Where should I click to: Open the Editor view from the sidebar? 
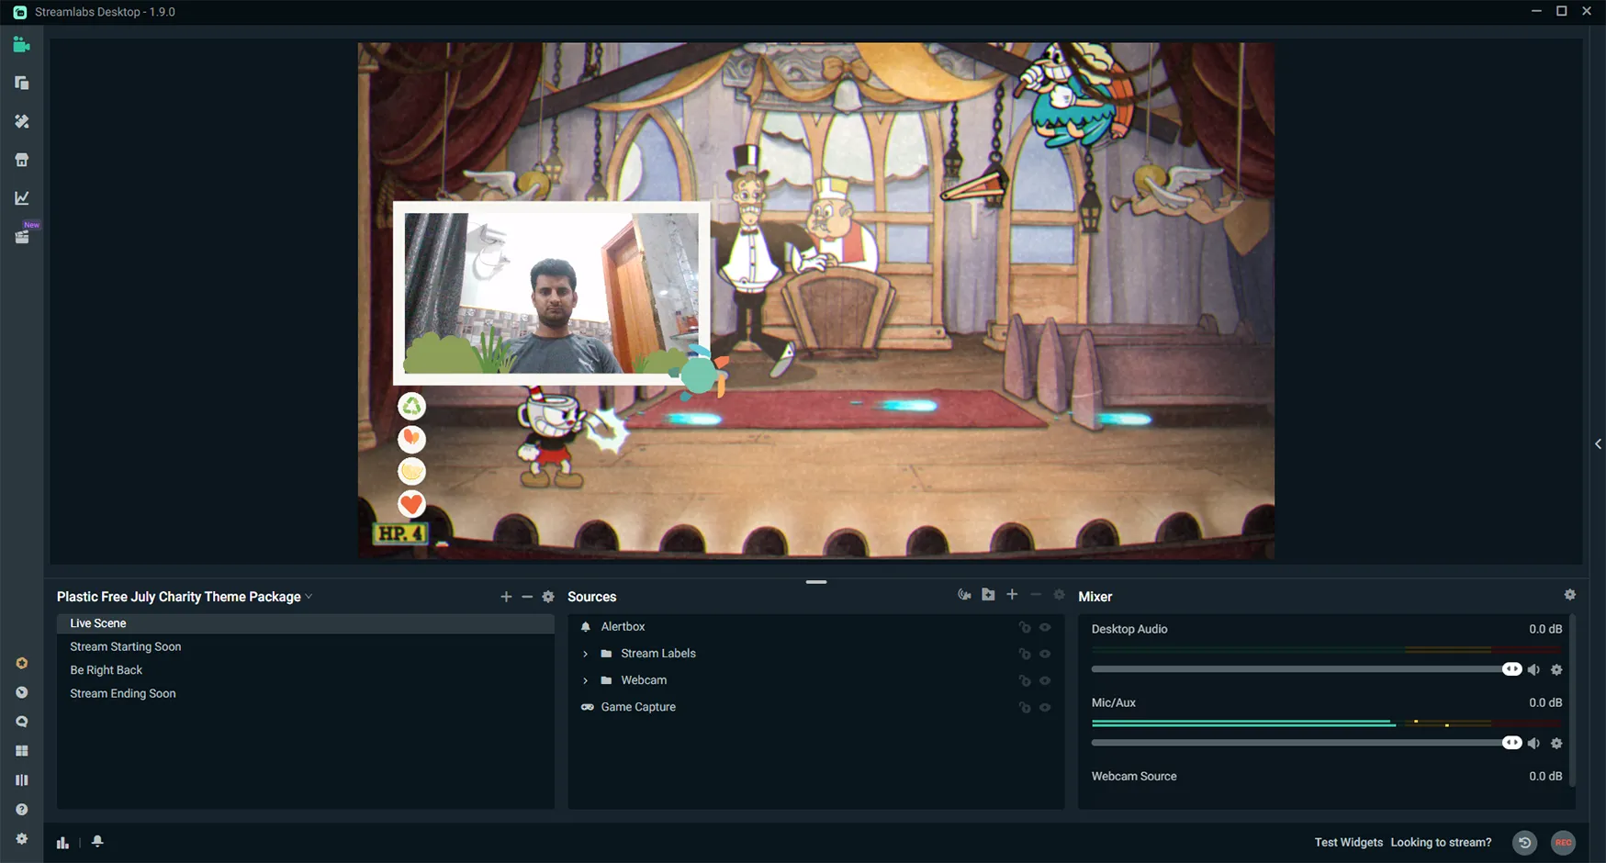coord(21,44)
